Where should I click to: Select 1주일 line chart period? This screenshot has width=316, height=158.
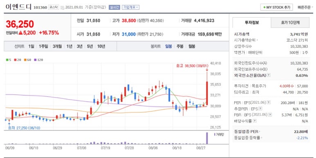coord(43,46)
